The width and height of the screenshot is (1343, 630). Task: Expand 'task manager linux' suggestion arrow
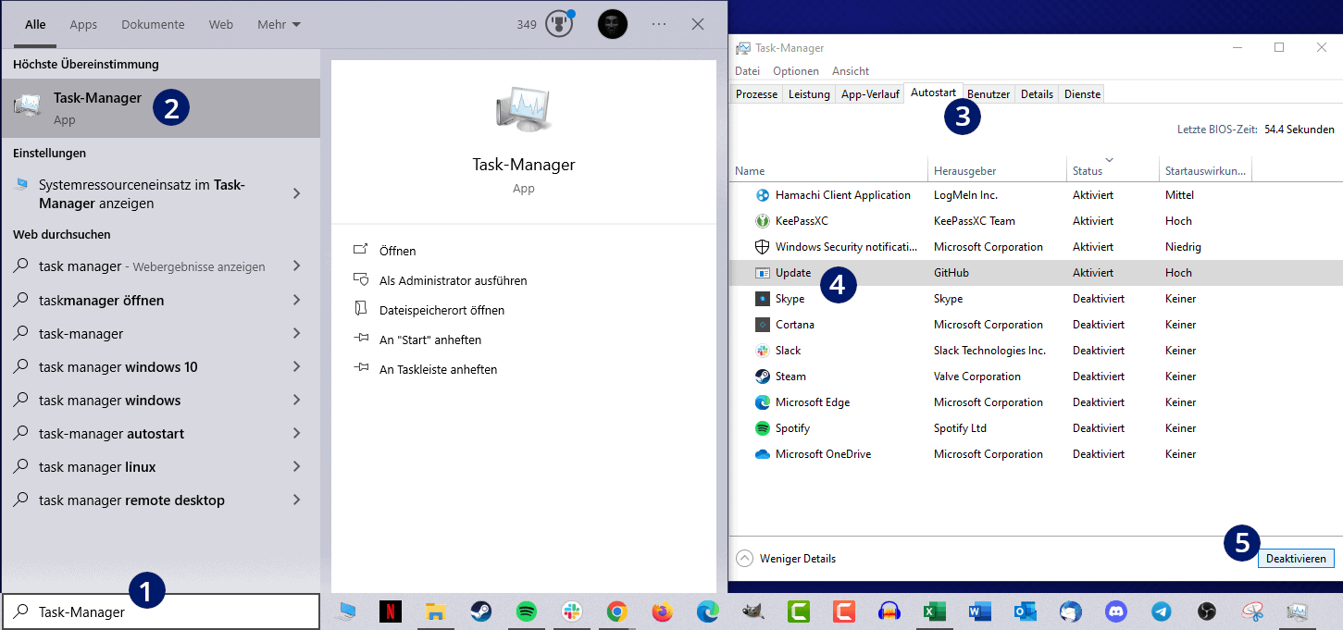297,466
